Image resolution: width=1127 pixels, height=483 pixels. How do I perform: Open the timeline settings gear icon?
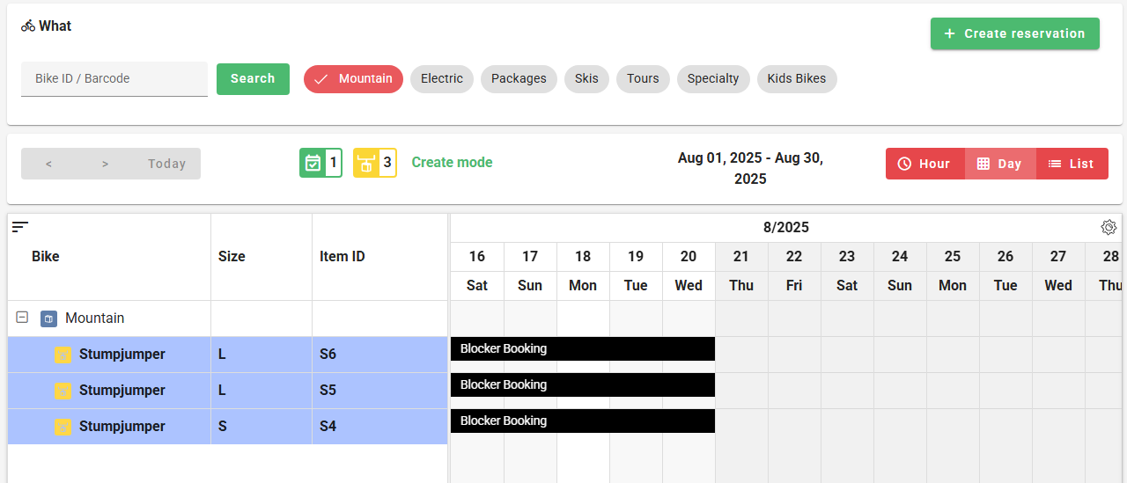pos(1109,228)
